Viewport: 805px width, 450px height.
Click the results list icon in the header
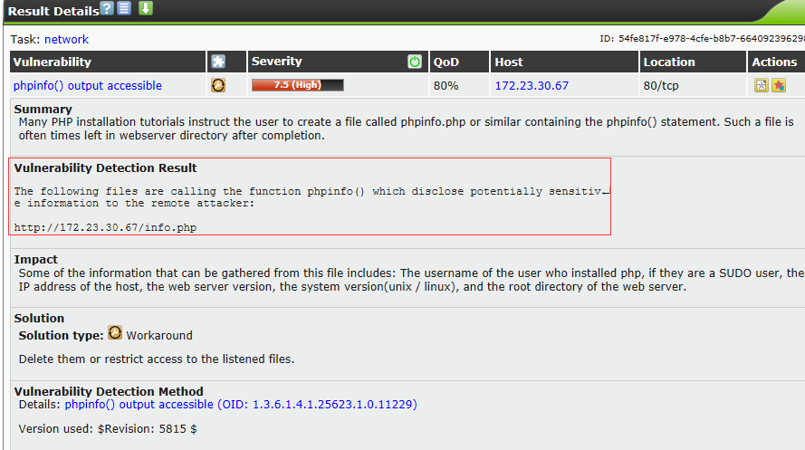tap(125, 9)
